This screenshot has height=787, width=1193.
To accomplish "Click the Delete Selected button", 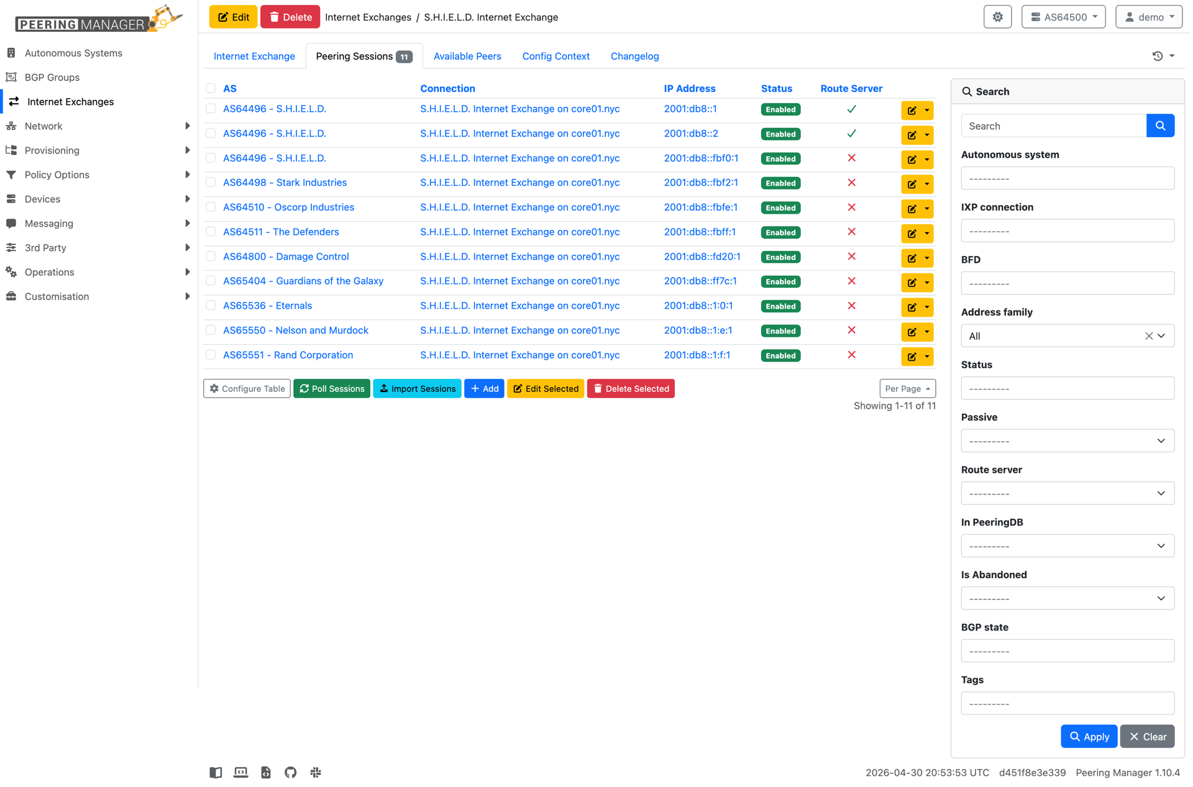I will (631, 388).
